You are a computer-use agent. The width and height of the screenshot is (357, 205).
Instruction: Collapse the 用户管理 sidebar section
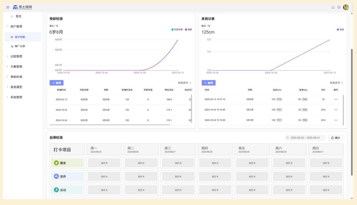tap(16, 26)
